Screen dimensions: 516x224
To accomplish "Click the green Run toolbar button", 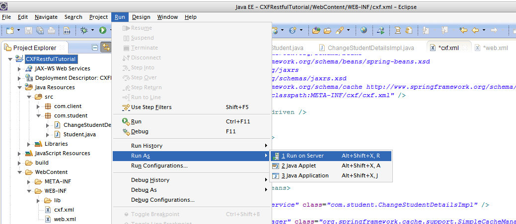I will tap(102, 31).
